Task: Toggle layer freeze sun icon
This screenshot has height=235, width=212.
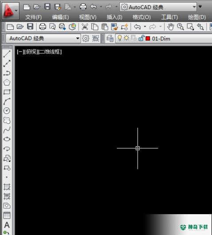Action: click(x=127, y=38)
